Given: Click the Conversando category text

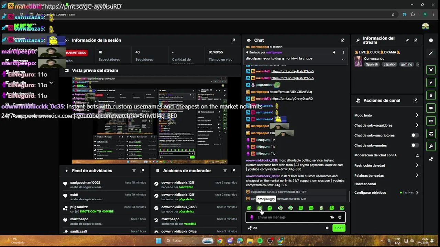Looking at the screenshot, I should coord(374,58).
